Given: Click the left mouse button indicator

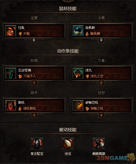Looking at the screenshot, I should point(34,40).
